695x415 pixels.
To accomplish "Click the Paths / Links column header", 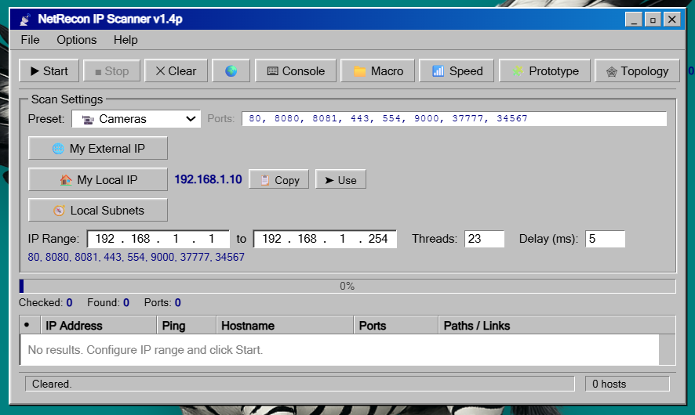I will (557, 326).
